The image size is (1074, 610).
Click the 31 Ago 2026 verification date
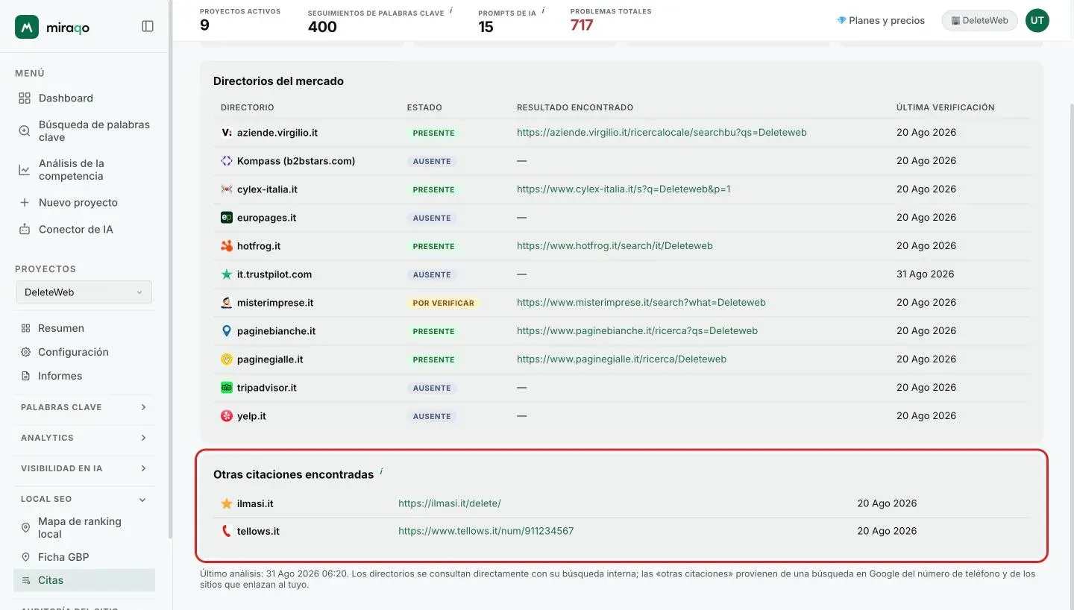926,274
